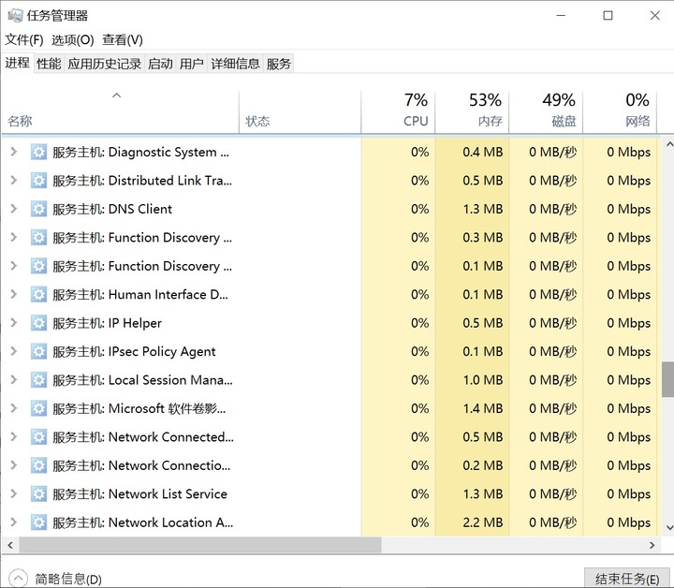
Task: Click gear icon of Network Connected... row
Action: click(x=38, y=437)
